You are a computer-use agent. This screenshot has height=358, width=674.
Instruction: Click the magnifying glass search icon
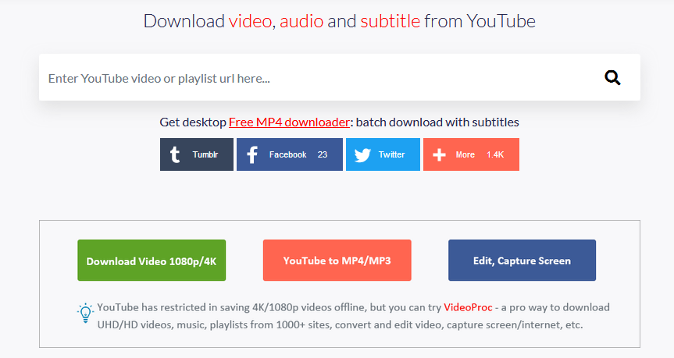612,77
